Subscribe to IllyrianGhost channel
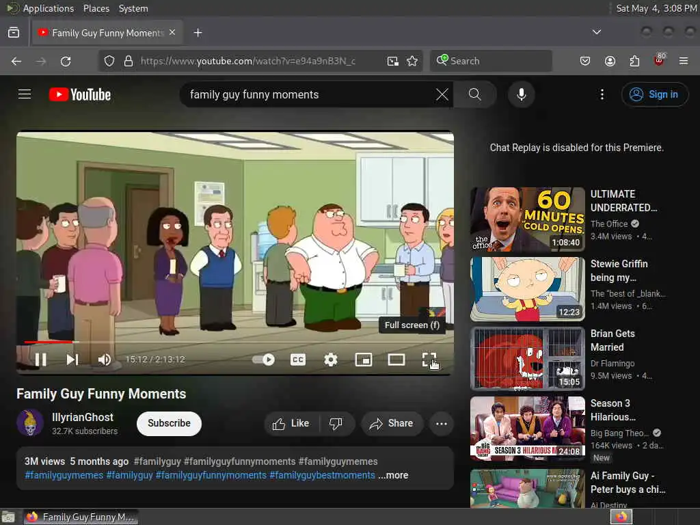700x525 pixels. pyautogui.click(x=170, y=423)
